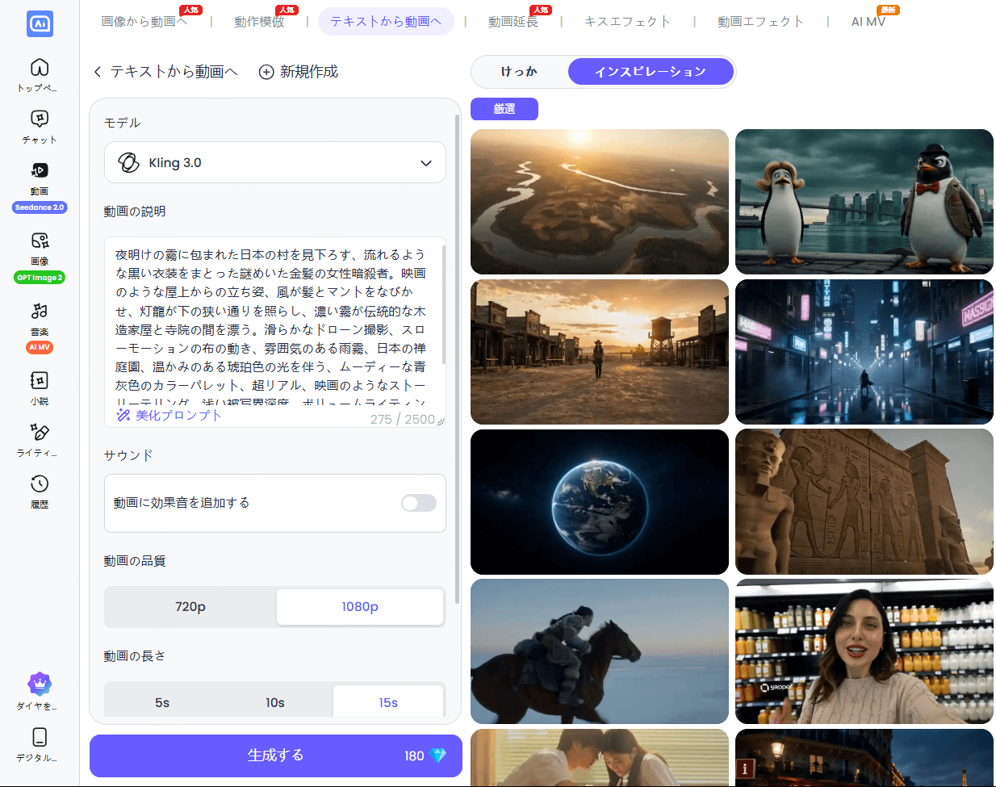
Task: Switch to けっか results view
Action: coord(519,72)
